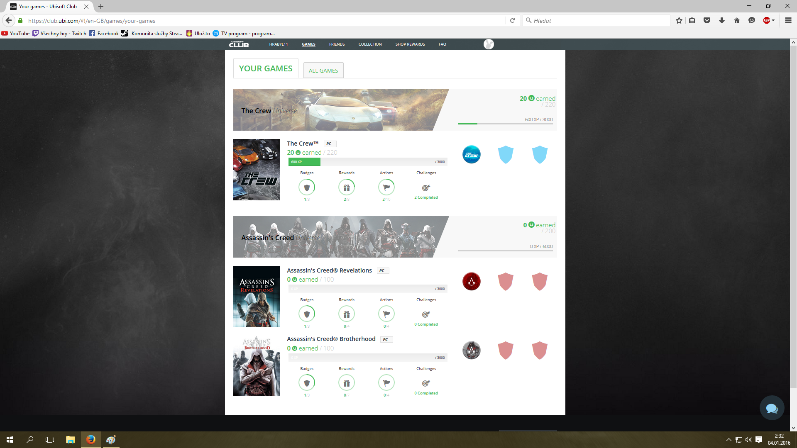Open the Firefox hamburger menu
797x448 pixels.
(x=788, y=20)
